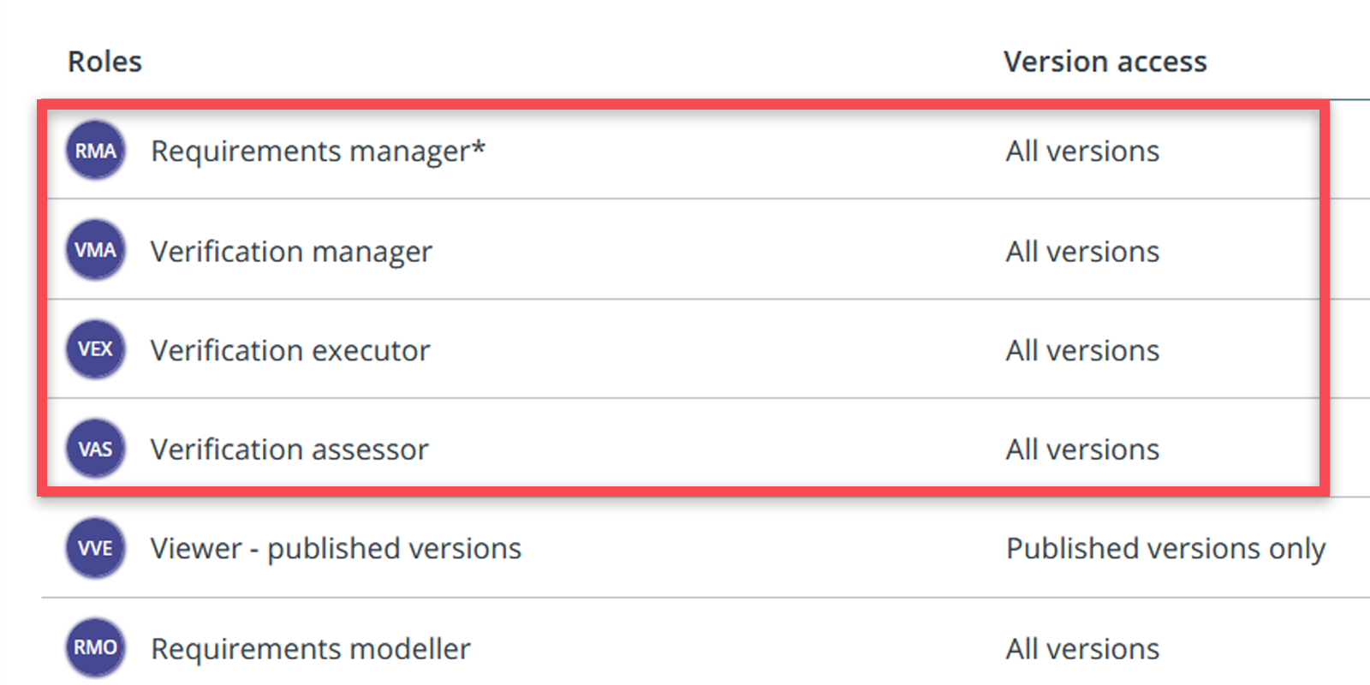Click the RMA role badge icon
This screenshot has height=685, width=1370.
(x=95, y=151)
